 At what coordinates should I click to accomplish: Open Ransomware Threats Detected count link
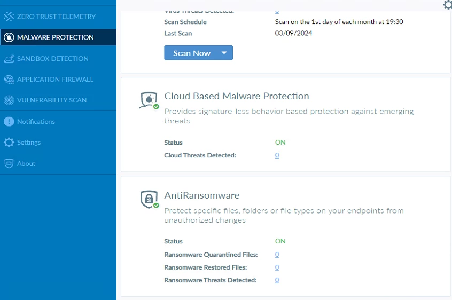point(277,280)
